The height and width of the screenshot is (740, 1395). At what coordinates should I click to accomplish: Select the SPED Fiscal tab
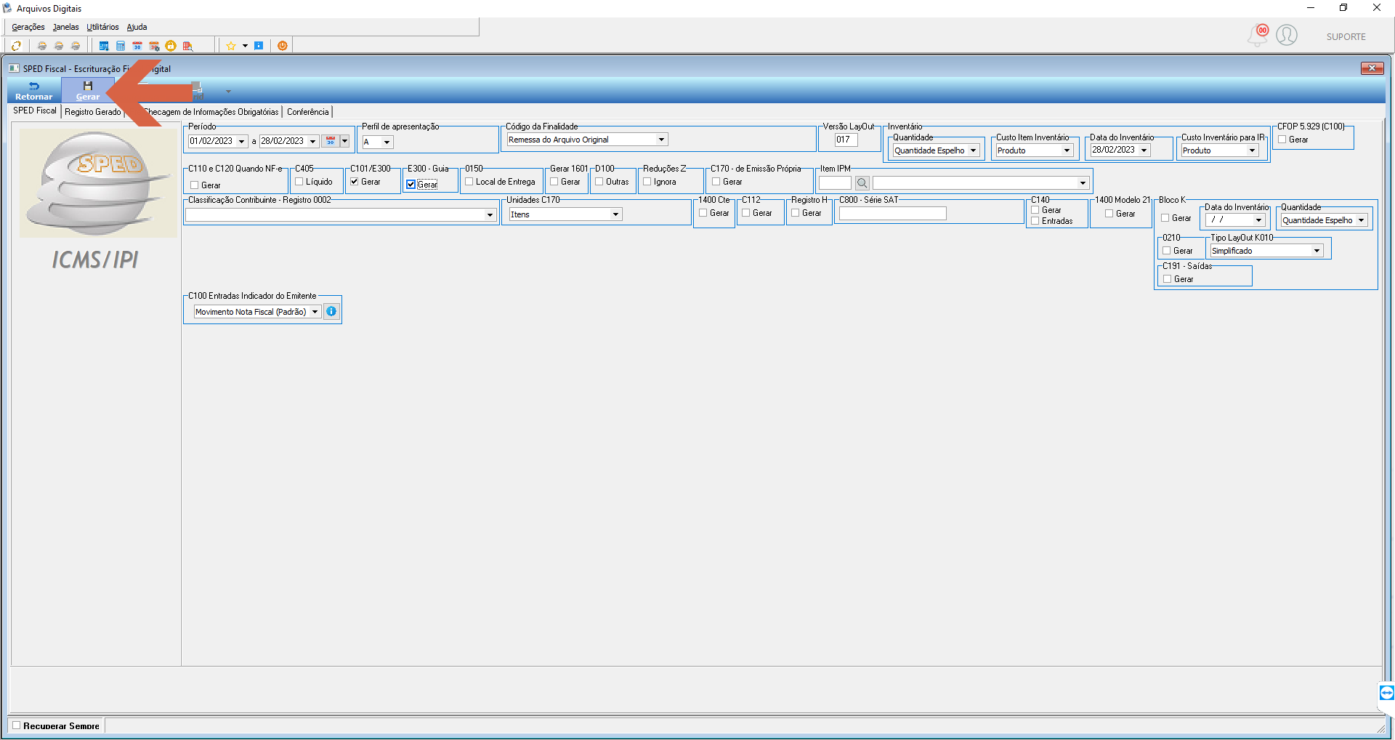(35, 110)
